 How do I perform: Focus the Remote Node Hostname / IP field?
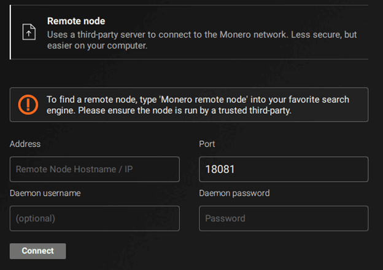(95, 169)
